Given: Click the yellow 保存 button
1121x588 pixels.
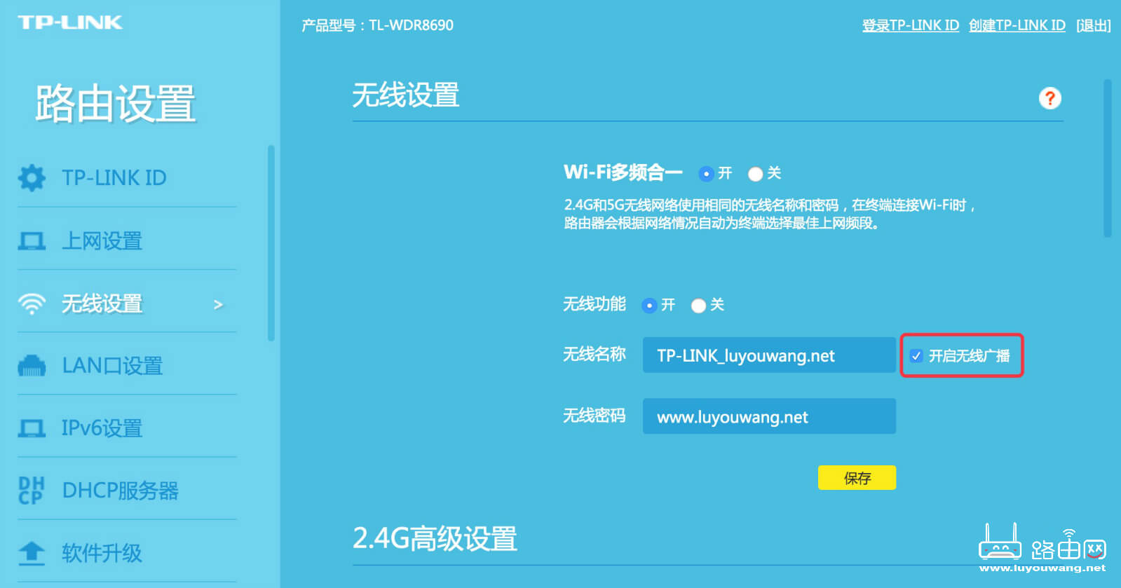Looking at the screenshot, I should click(857, 478).
